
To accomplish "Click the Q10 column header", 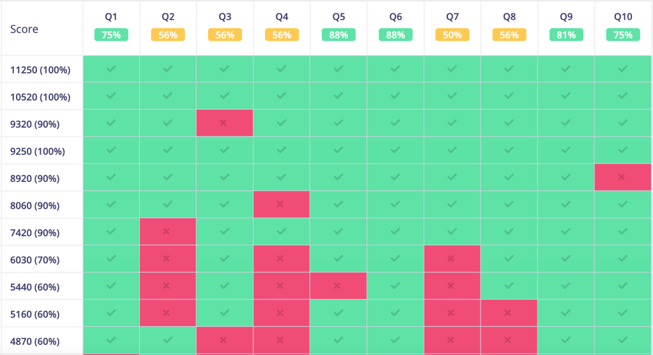I will pyautogui.click(x=623, y=15).
